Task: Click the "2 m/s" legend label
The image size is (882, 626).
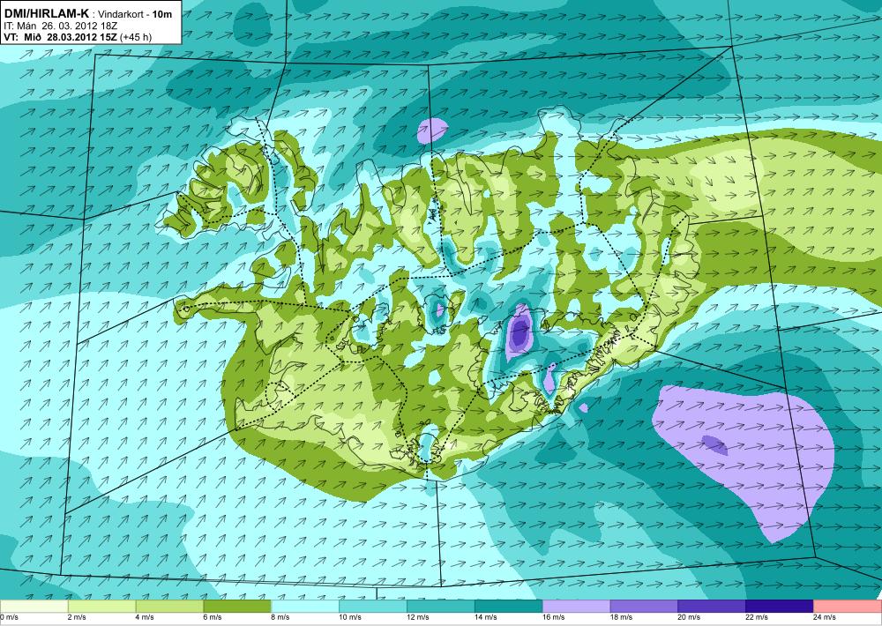Action: (77, 617)
